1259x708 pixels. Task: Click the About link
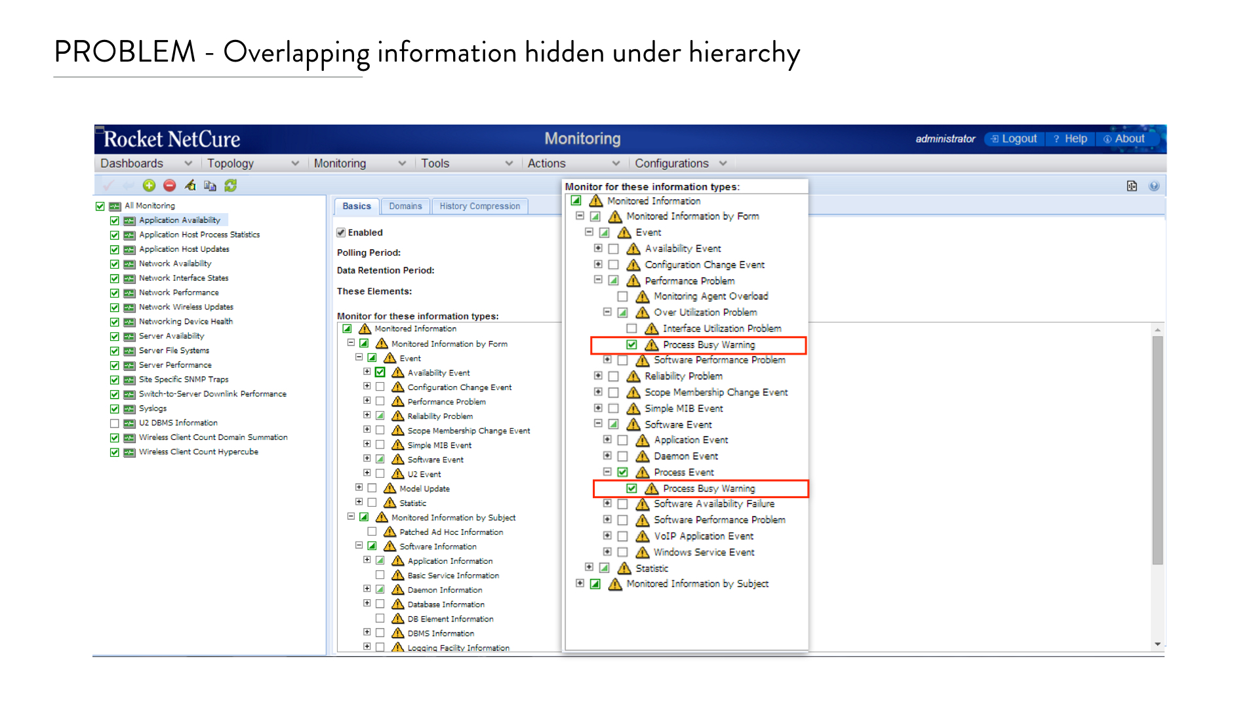click(x=1124, y=139)
